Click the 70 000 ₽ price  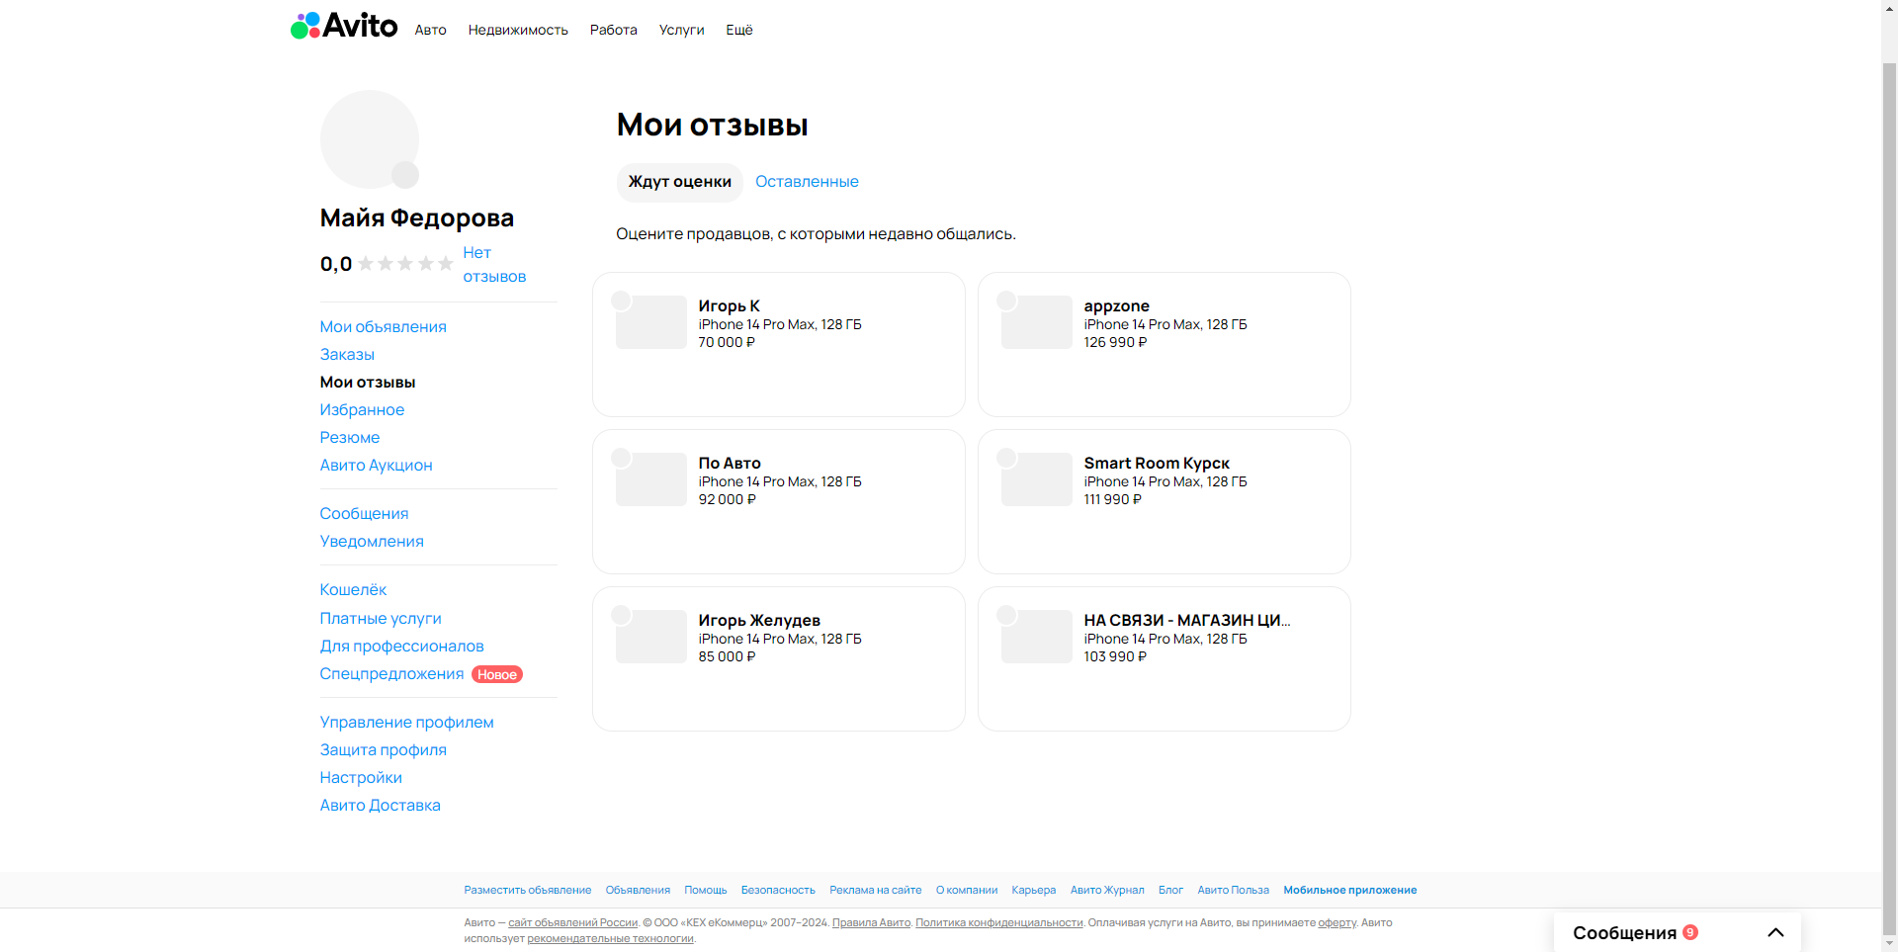(x=727, y=343)
